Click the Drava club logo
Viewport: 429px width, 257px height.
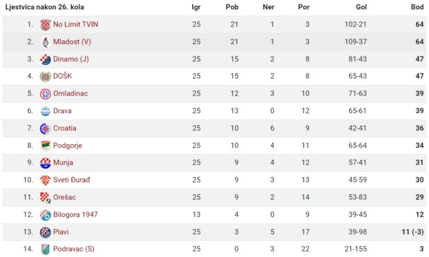[x=45, y=111]
